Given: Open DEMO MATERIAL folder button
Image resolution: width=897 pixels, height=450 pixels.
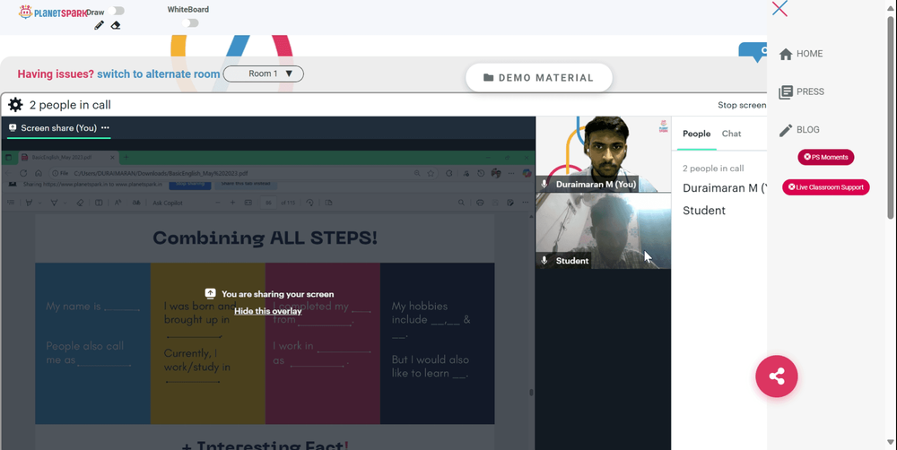Looking at the screenshot, I should [x=539, y=78].
